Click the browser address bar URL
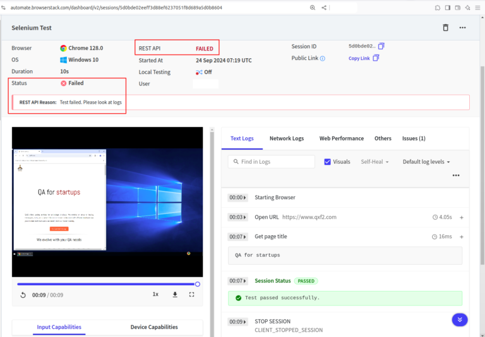The width and height of the screenshot is (485, 337). pos(116,8)
